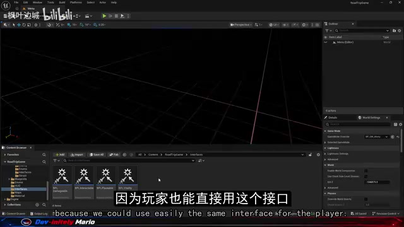404x227 pixels.
Task: Open the Help menu
Action: click(114, 3)
